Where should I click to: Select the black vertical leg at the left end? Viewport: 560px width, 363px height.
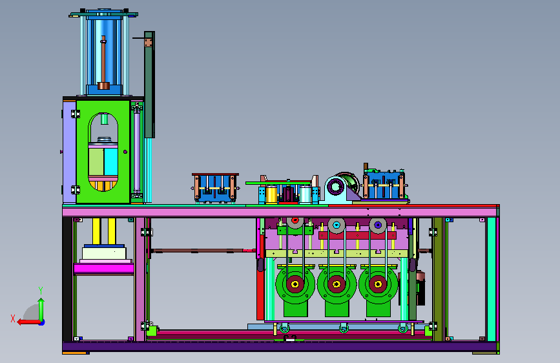tap(67, 279)
